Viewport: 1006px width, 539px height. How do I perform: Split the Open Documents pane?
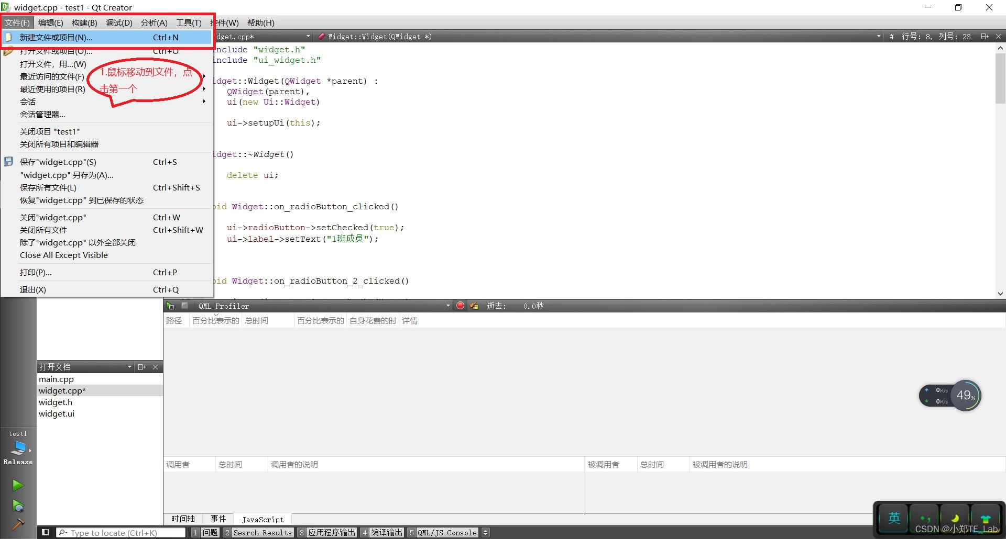coord(141,367)
